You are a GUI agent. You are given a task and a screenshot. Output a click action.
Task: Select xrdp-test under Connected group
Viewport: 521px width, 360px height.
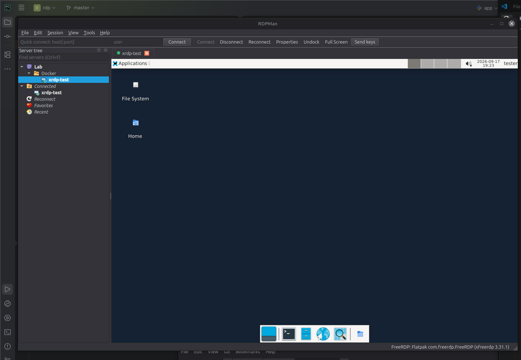(51, 92)
